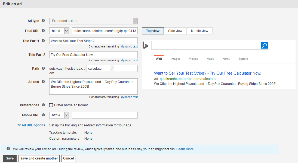Image resolution: width=298 pixels, height=163 pixels.
Task: Click the Bing preview search box
Action: (x=206, y=45)
